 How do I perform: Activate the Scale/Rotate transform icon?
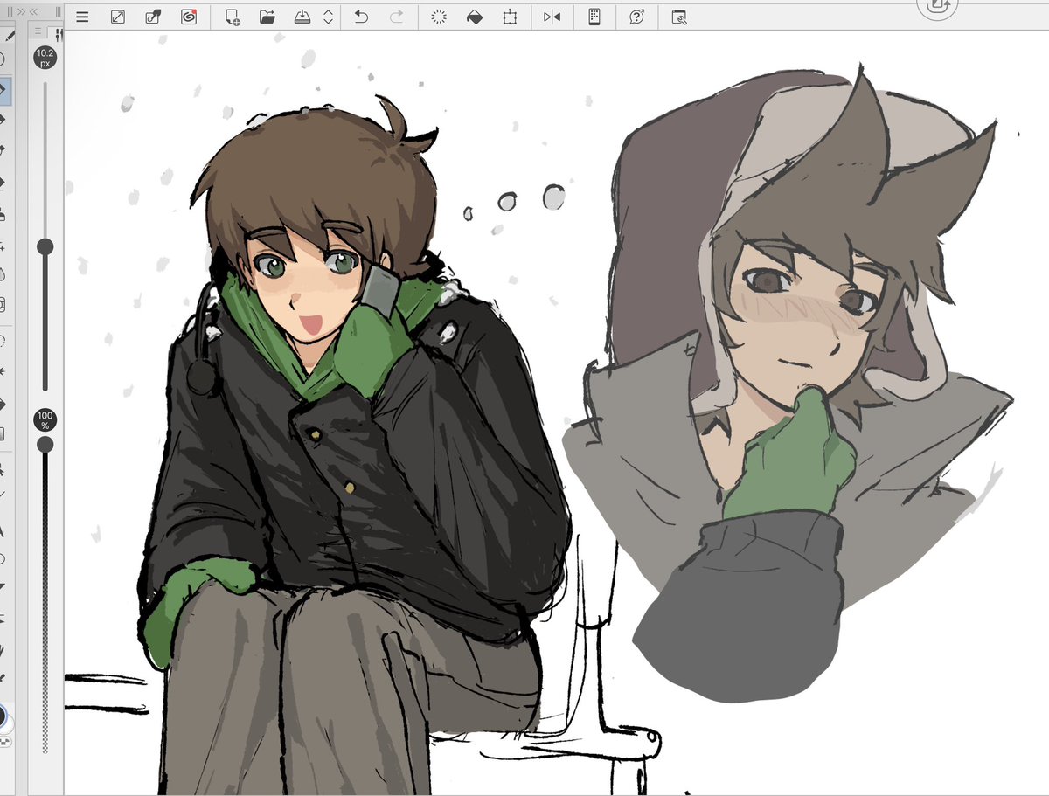click(510, 17)
